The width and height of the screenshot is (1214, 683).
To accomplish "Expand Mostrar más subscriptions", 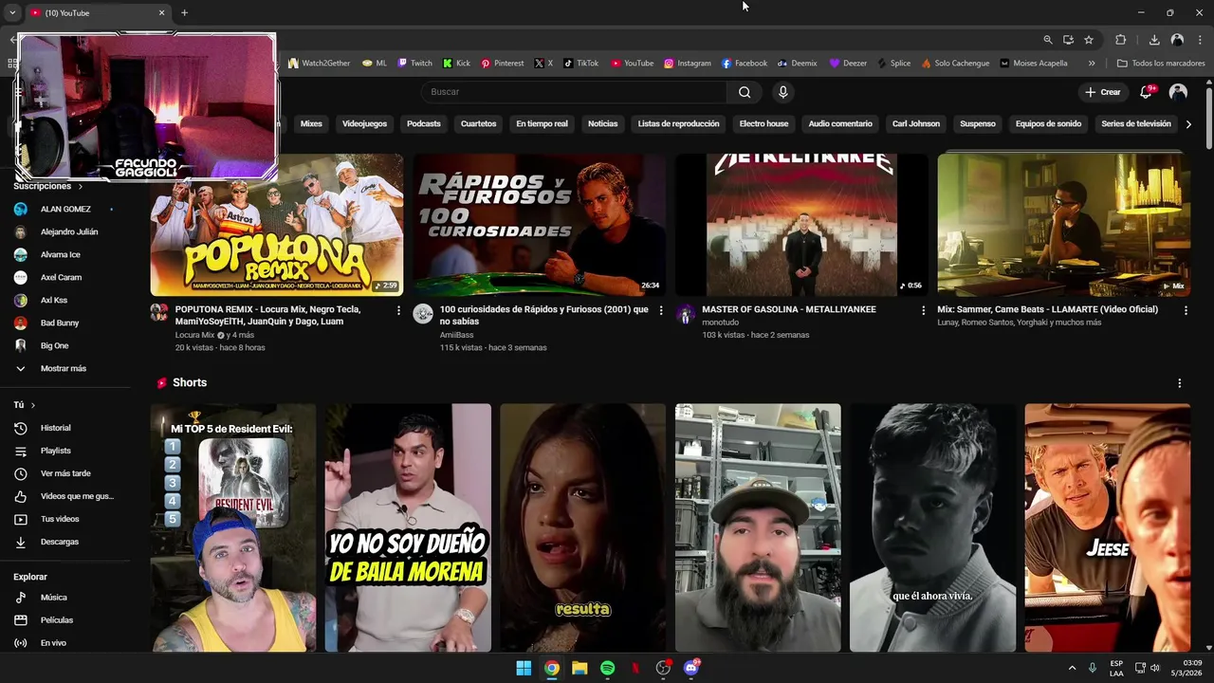I will pyautogui.click(x=64, y=368).
